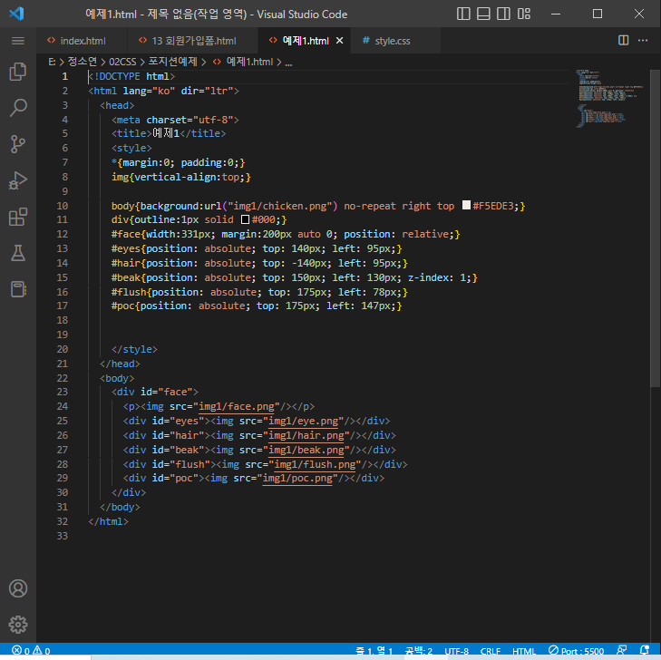Place cursor on the #face CSS rule
Viewport: 661px width, 660px height.
coord(286,234)
